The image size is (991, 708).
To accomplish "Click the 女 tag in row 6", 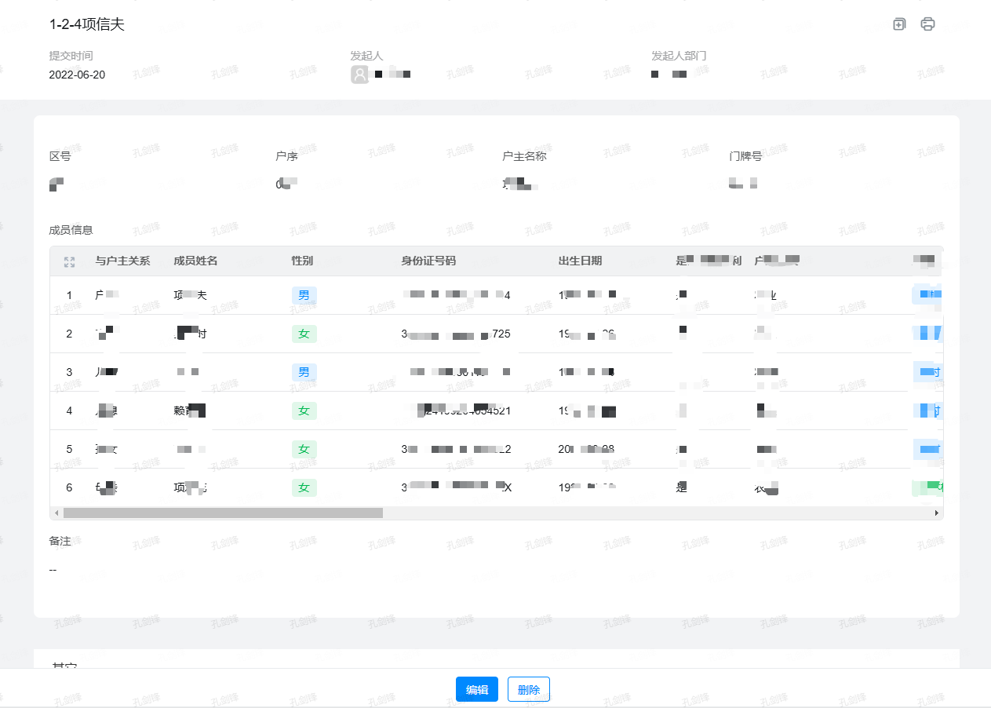I will pyautogui.click(x=304, y=487).
